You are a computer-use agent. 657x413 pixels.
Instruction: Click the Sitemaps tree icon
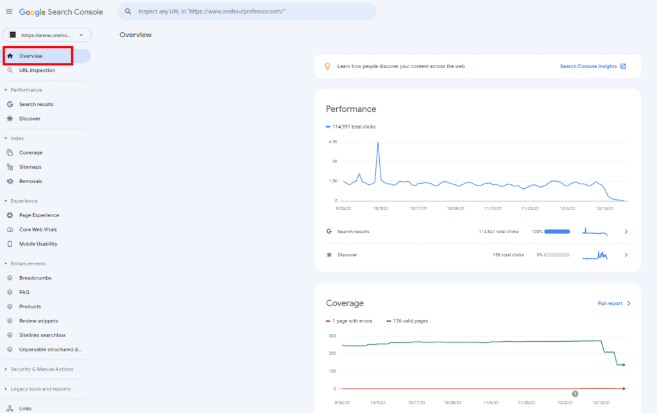click(10, 167)
